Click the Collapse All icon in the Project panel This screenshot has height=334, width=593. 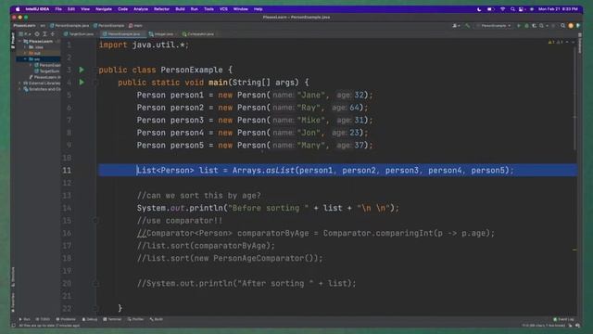click(x=53, y=34)
